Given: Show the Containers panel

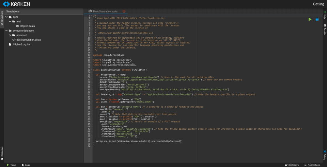Looking at the screenshot, I should click(291, 165).
